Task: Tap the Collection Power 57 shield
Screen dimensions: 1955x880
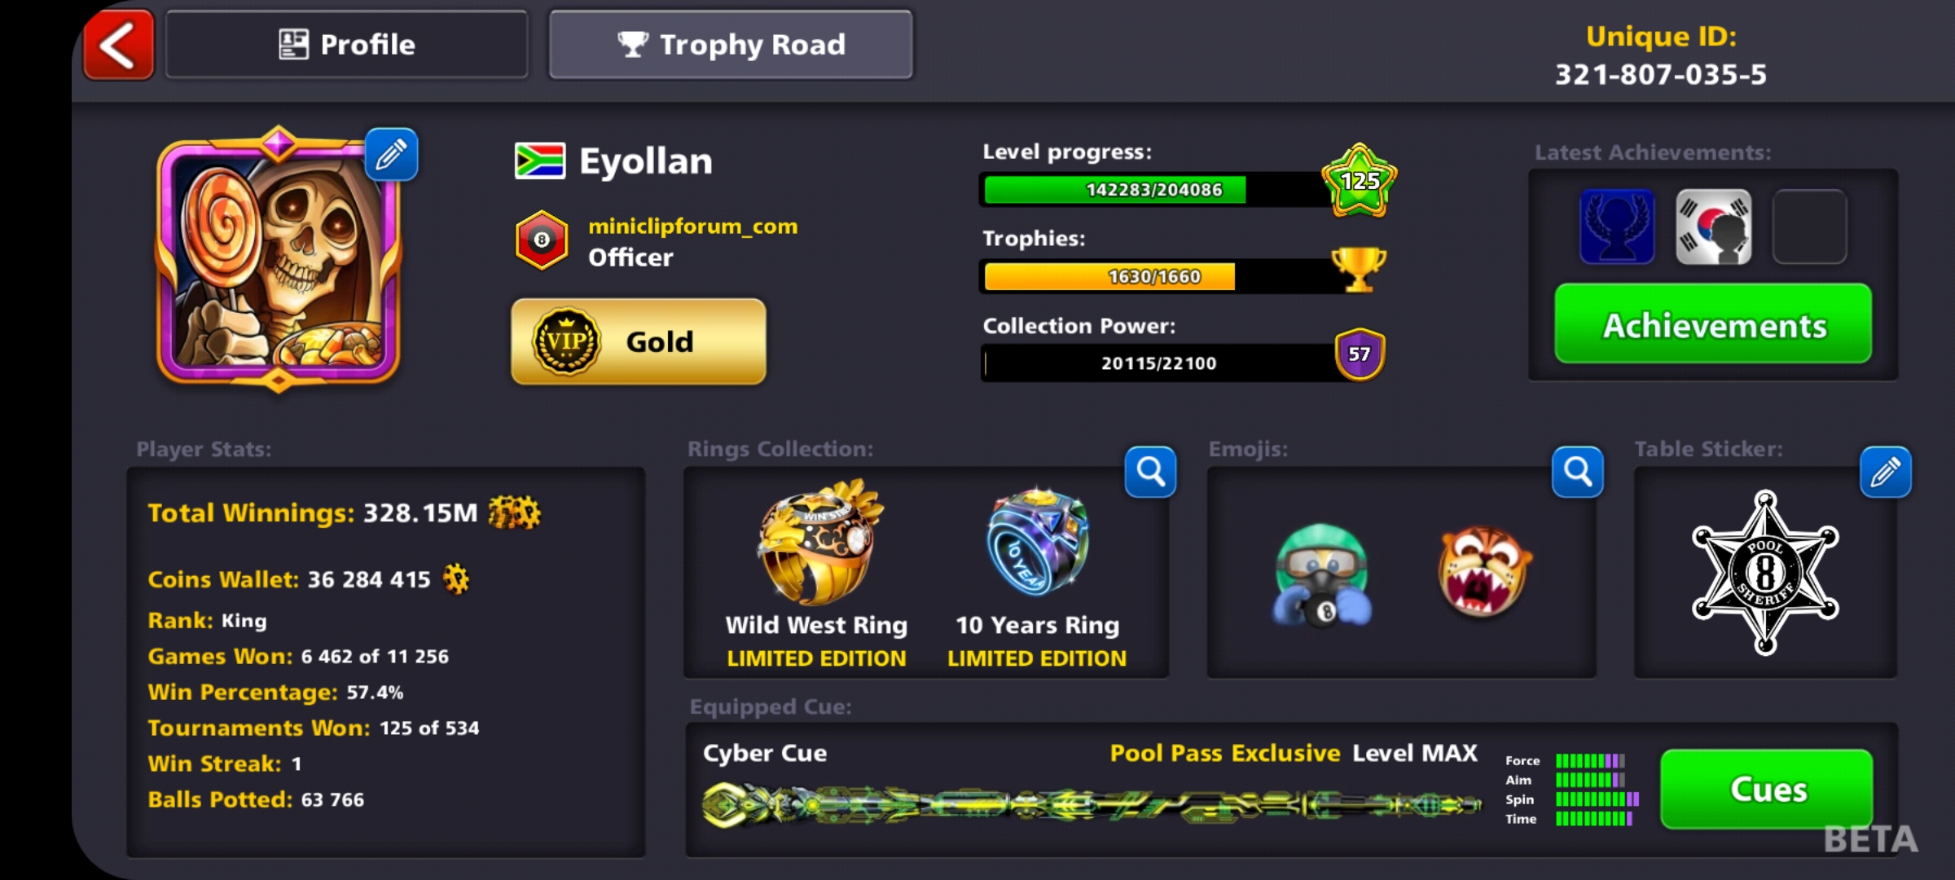Action: [x=1360, y=354]
